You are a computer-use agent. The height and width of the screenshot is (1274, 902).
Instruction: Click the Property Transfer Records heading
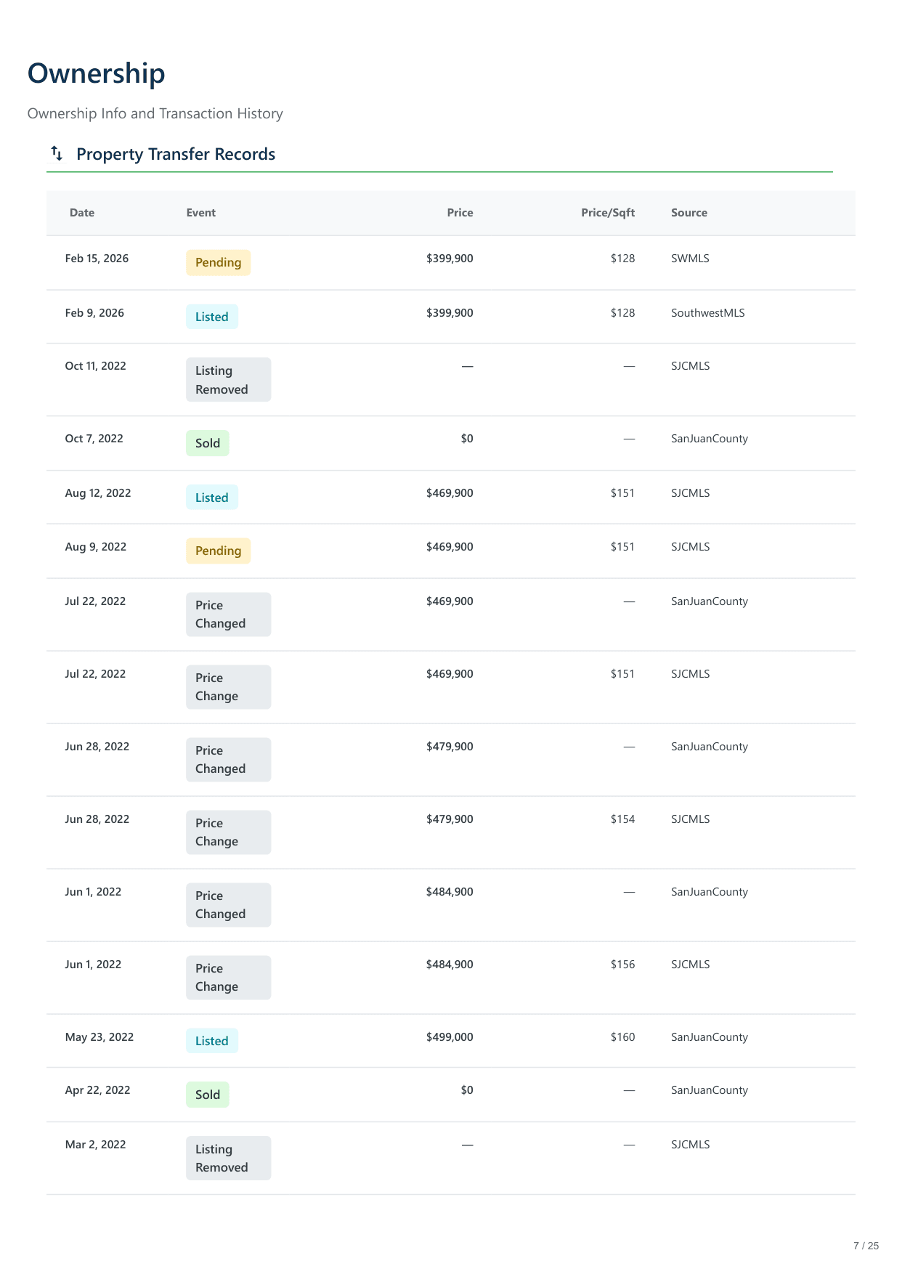pos(176,154)
